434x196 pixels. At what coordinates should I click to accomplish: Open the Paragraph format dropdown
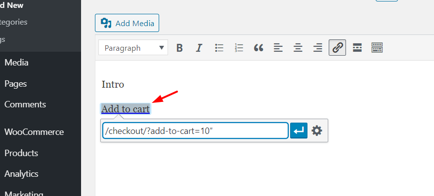coord(133,48)
